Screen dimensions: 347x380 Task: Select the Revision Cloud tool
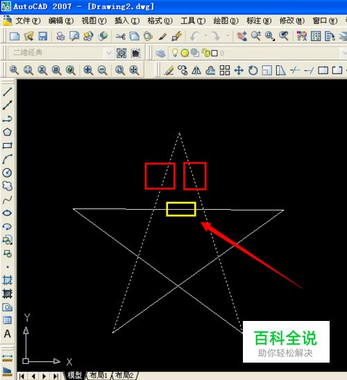click(x=7, y=186)
